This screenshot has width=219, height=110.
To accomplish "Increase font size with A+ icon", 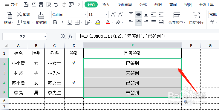I will [x=113, y=14].
